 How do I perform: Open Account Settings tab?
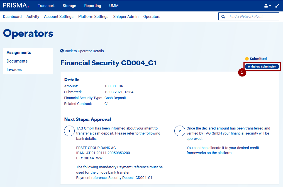(x=58, y=16)
